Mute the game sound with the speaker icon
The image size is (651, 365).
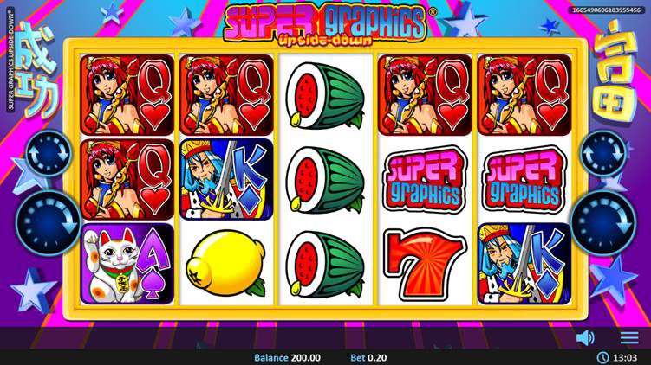(x=585, y=337)
